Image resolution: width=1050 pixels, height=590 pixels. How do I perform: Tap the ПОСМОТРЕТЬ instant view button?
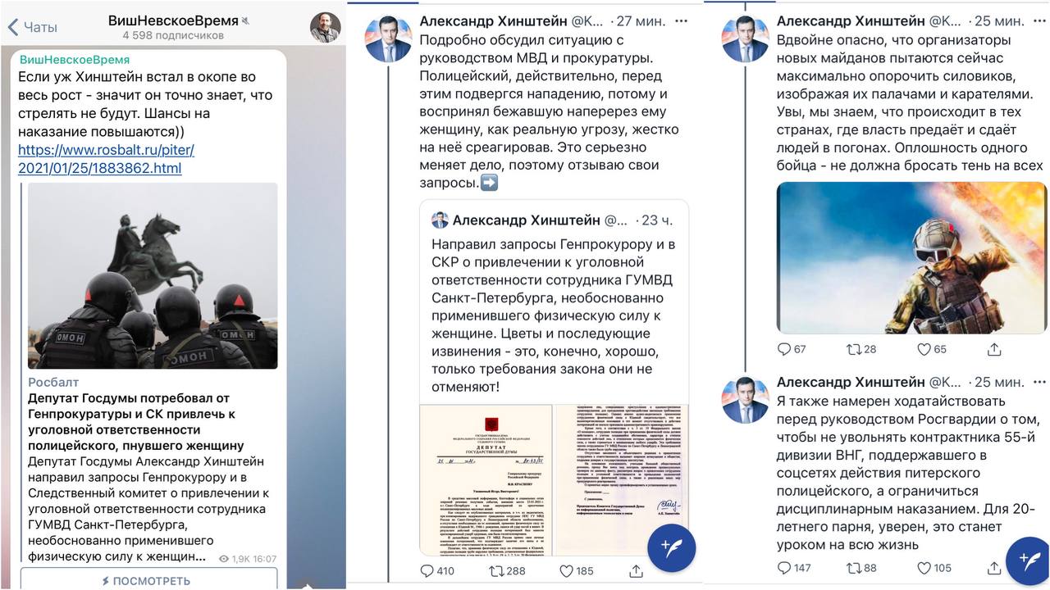tap(145, 580)
